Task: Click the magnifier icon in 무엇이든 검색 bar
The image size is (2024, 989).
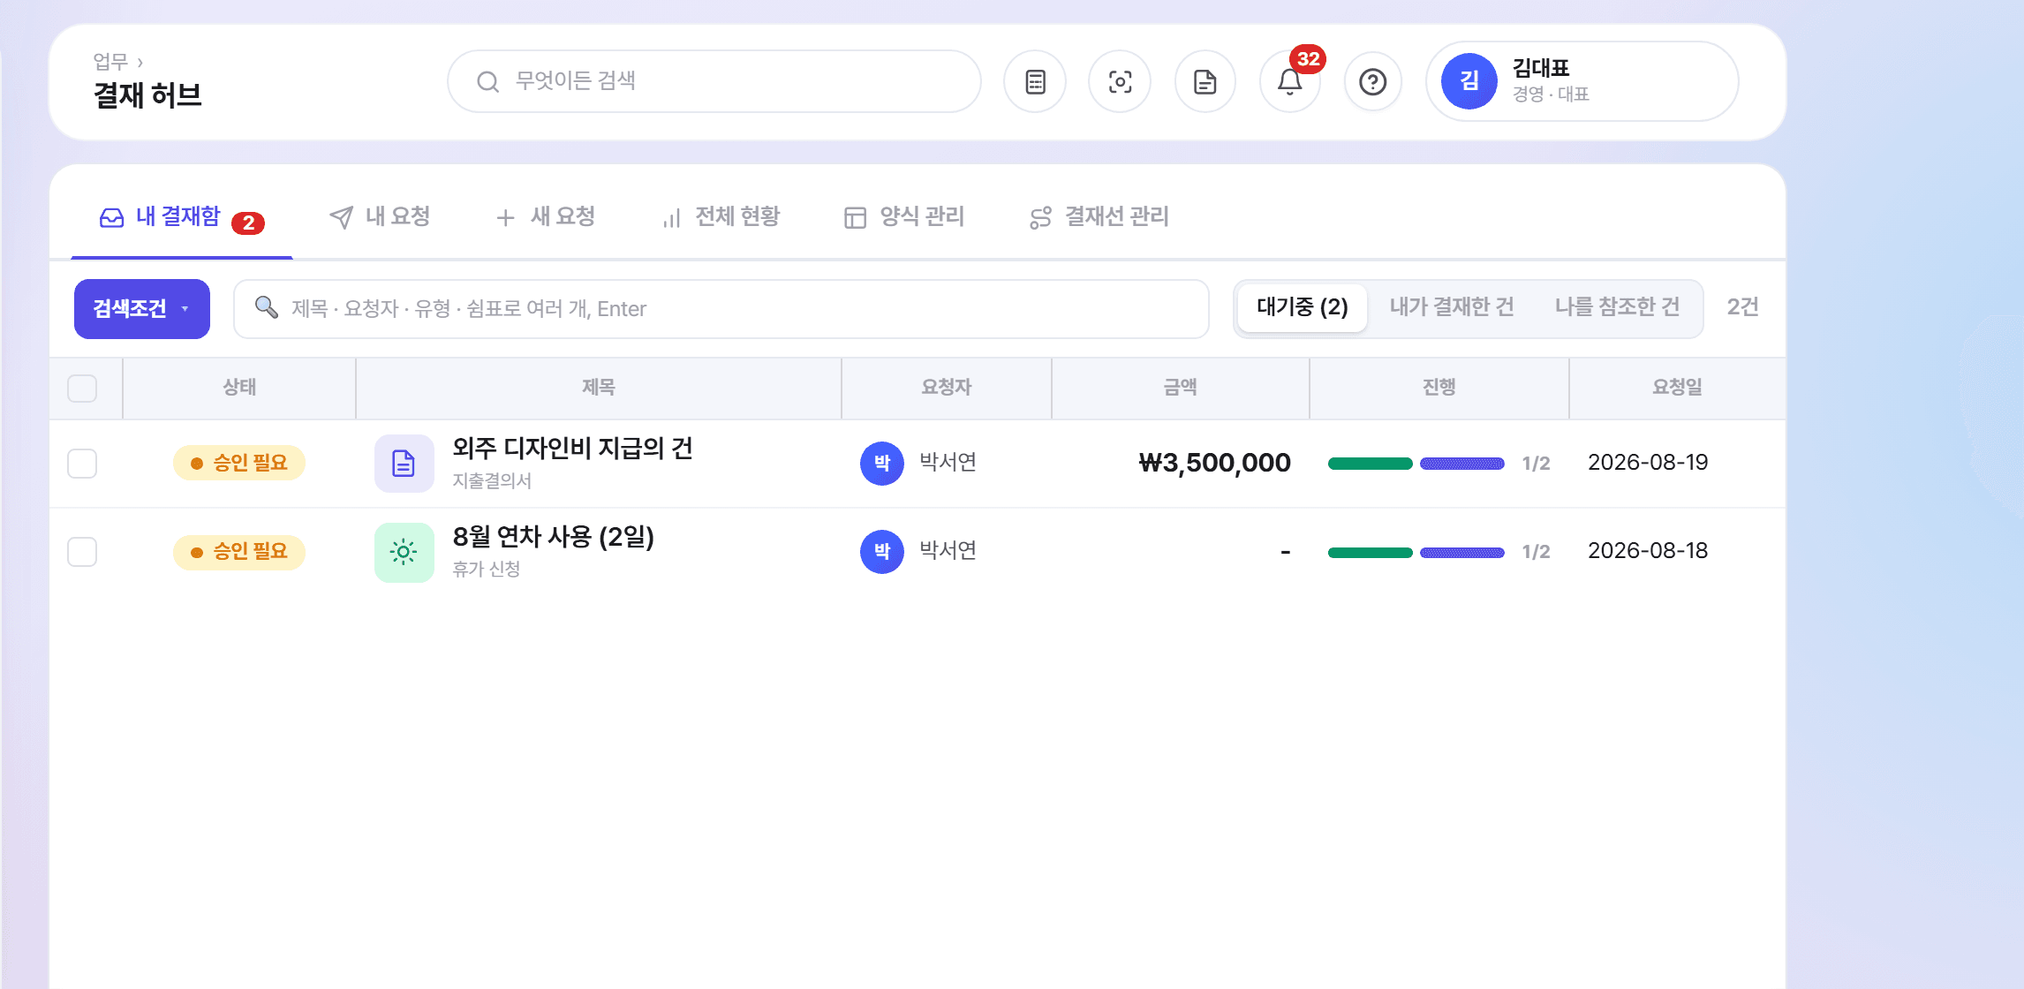Action: 487,82
